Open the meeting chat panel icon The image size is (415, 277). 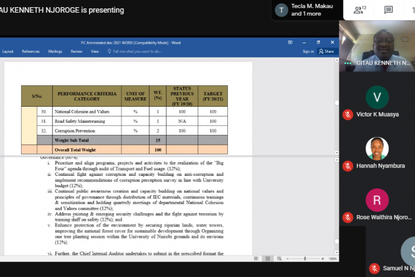(x=388, y=10)
